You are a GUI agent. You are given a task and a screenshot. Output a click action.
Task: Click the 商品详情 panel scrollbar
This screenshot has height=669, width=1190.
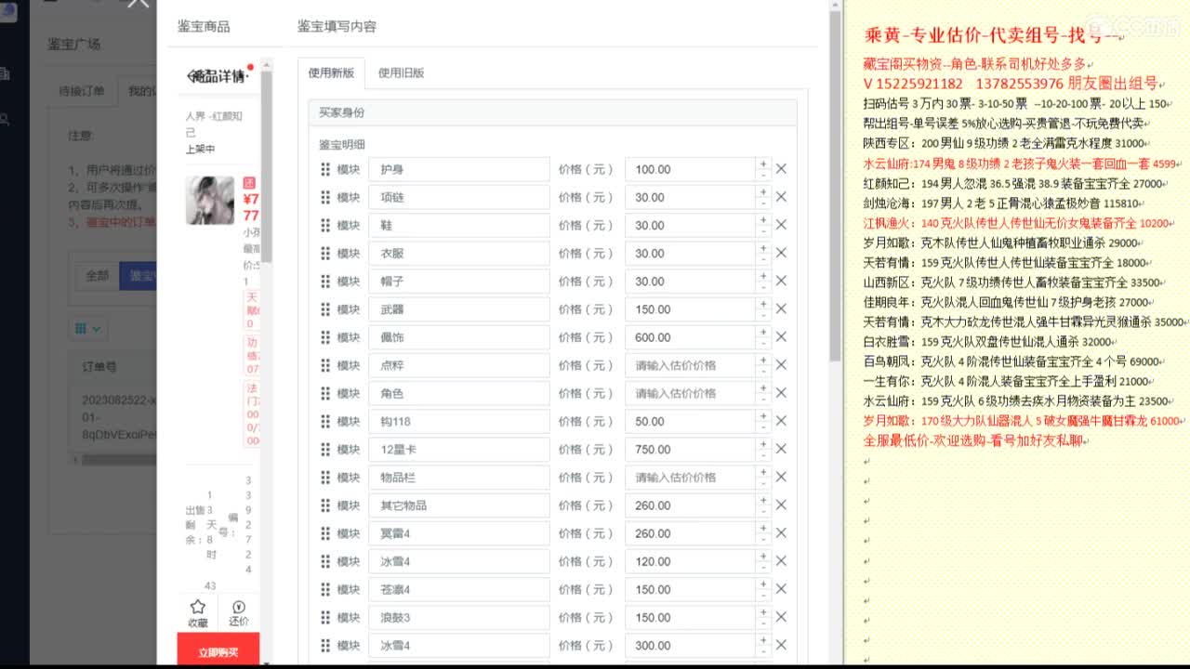point(267,167)
